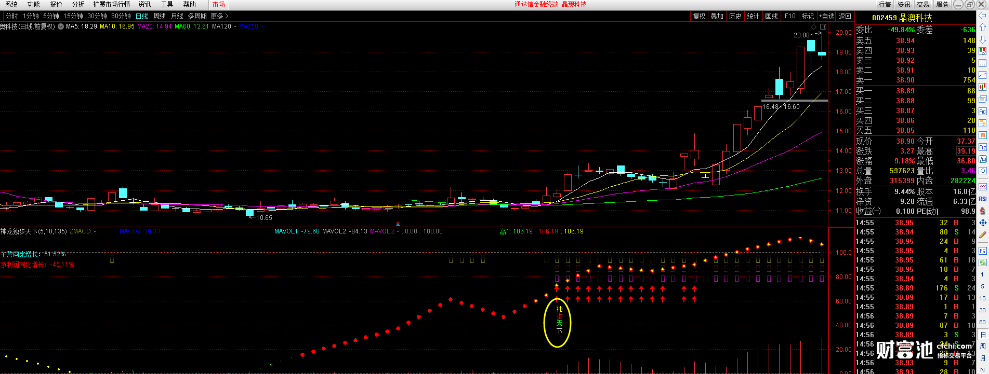989x374 pixels.
Task: Open the 工具 menu
Action: point(167,4)
